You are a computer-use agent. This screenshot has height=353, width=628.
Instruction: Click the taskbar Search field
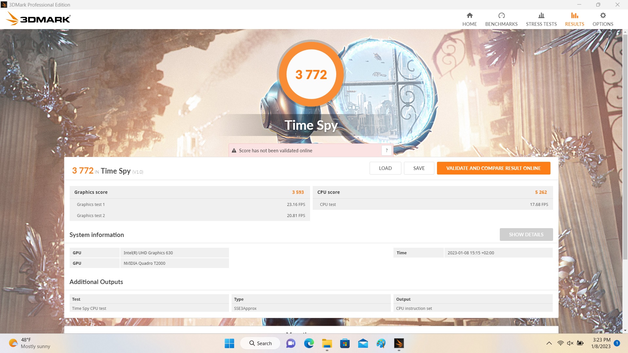click(x=260, y=343)
